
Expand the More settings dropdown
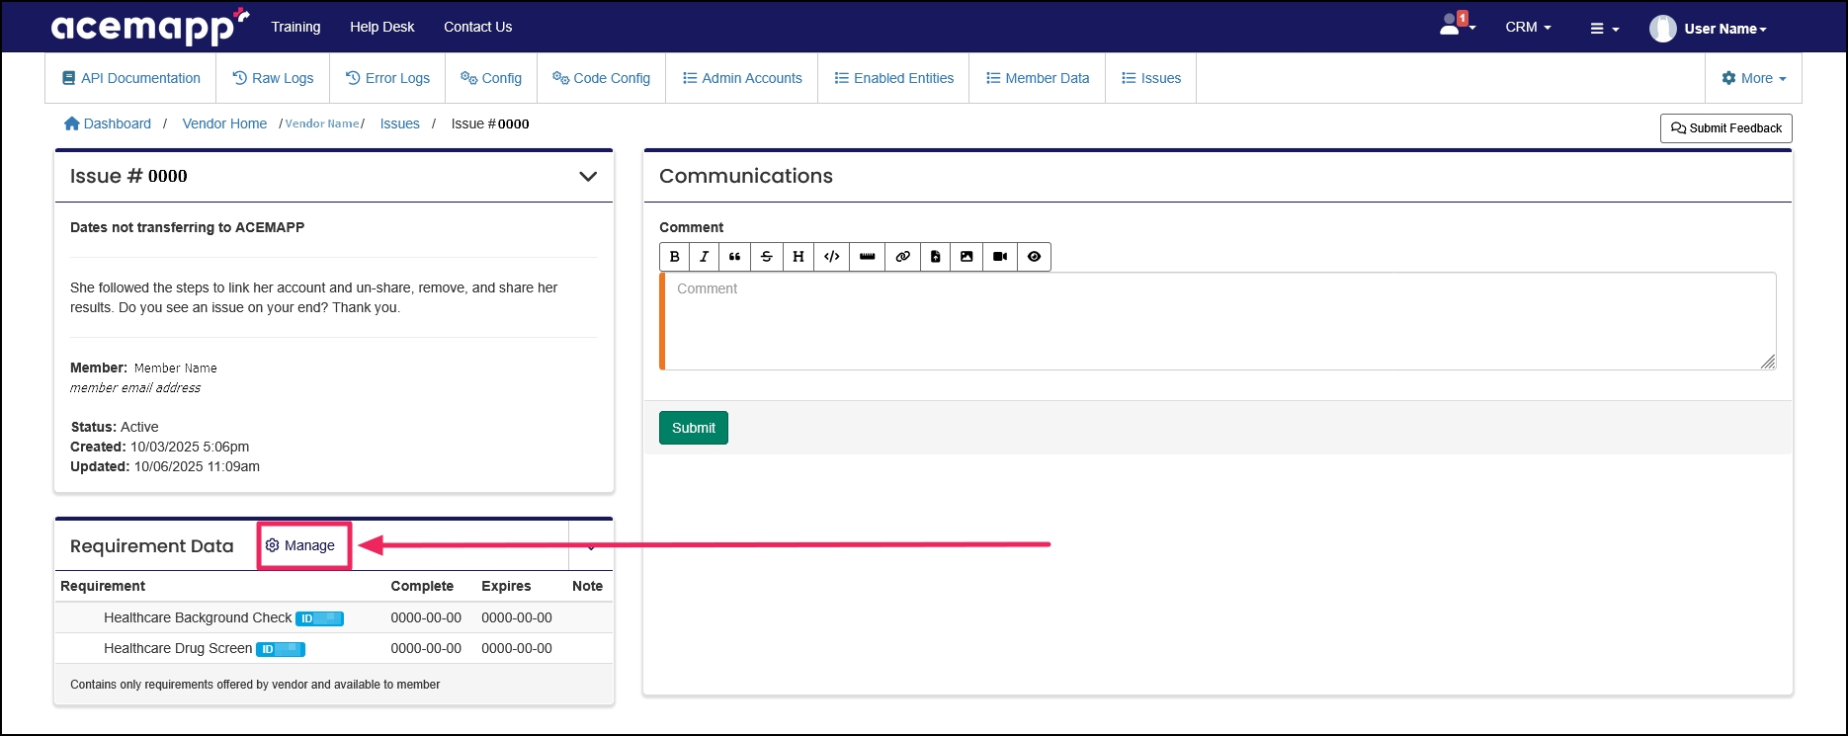click(x=1754, y=78)
